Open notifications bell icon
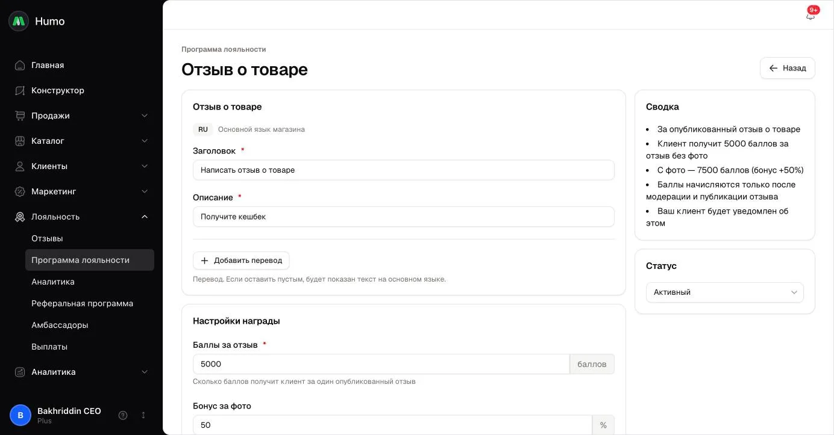 coord(810,16)
